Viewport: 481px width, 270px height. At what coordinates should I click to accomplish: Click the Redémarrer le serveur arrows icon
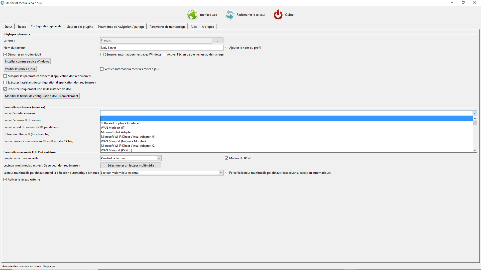[229, 14]
